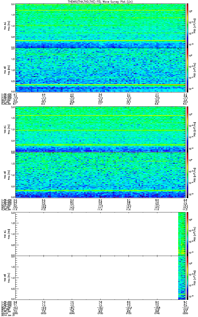Click the '0140' time tick label
This screenshot has width=198, height=317.
coord(157,313)
